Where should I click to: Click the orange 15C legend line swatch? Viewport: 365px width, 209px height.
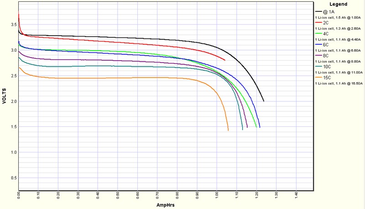coord(318,78)
